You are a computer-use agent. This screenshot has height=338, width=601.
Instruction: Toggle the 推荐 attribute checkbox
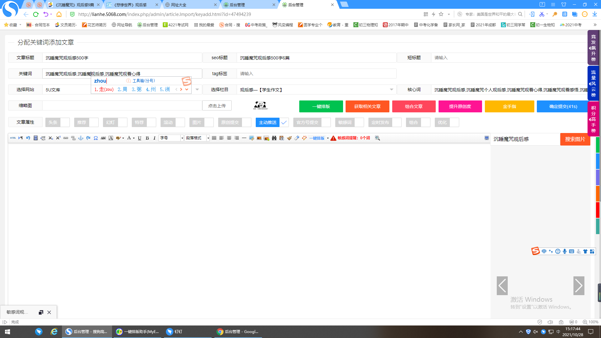[x=94, y=122]
